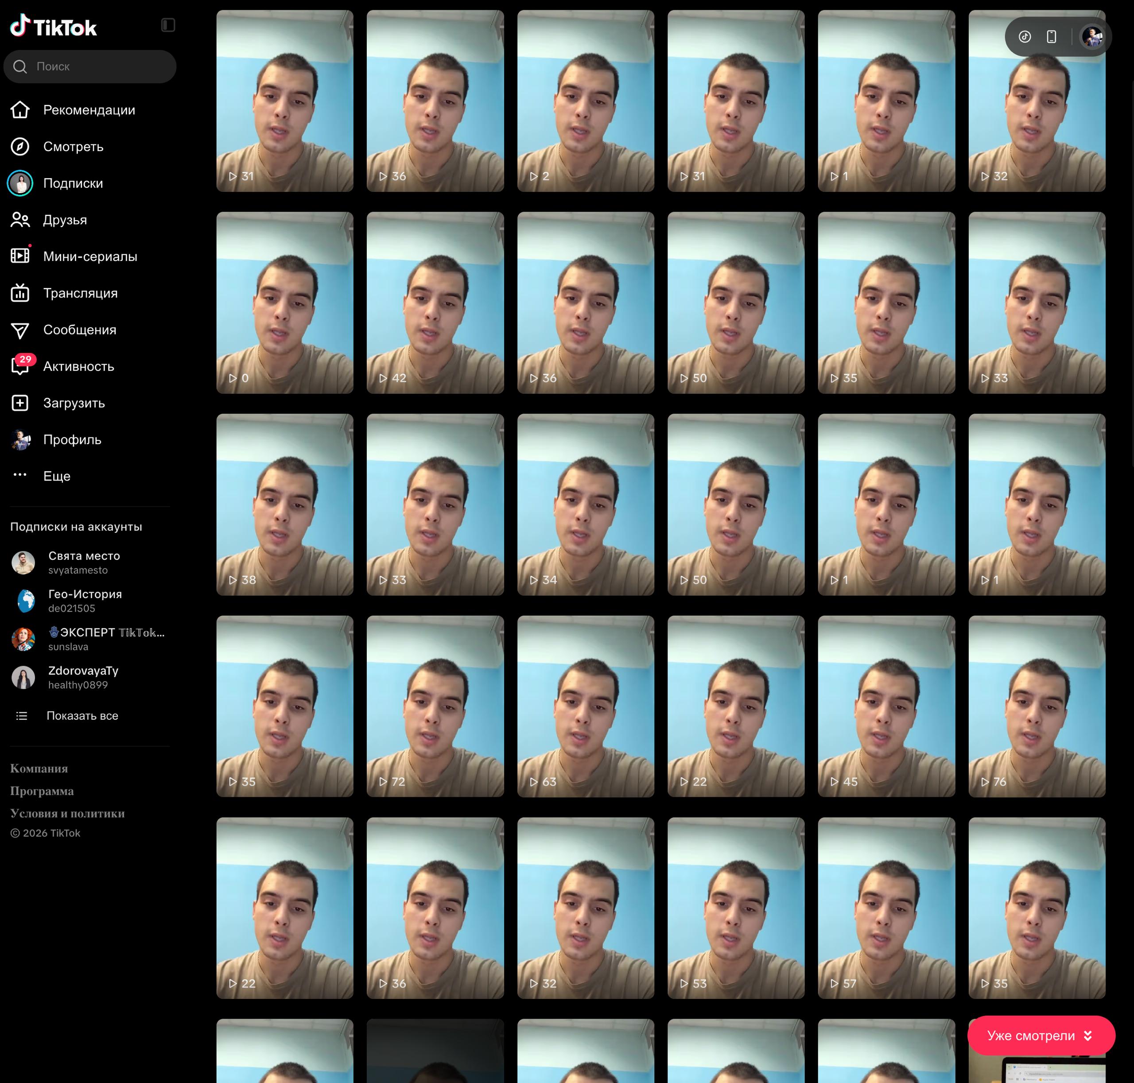Click the ZdorovayaTy account avatar
This screenshot has width=1134, height=1083.
coord(23,677)
